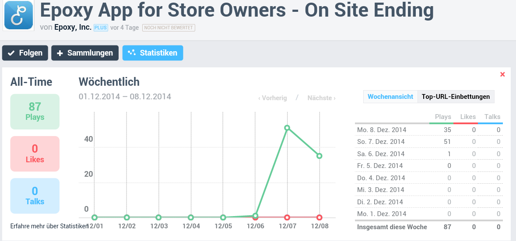Click the NOCH NICHT BEWERTET rating badge
Screen dimensions: 516x241
pyautogui.click(x=168, y=28)
